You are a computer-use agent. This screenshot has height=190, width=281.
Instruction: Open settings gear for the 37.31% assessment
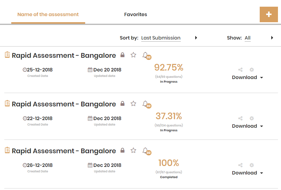click(252, 118)
